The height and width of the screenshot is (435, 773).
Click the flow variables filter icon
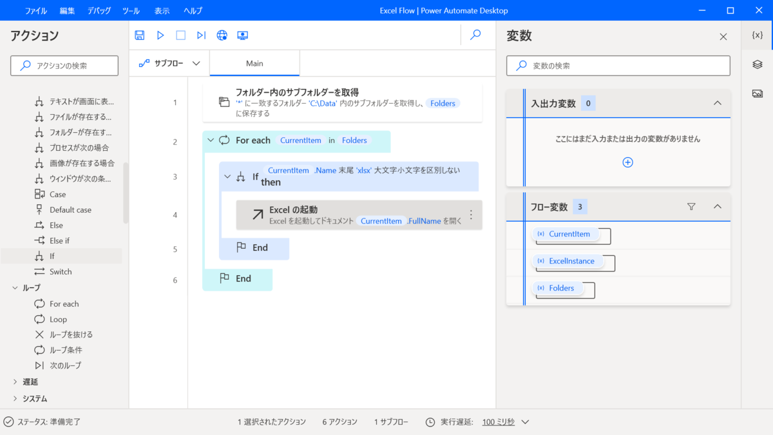point(691,207)
